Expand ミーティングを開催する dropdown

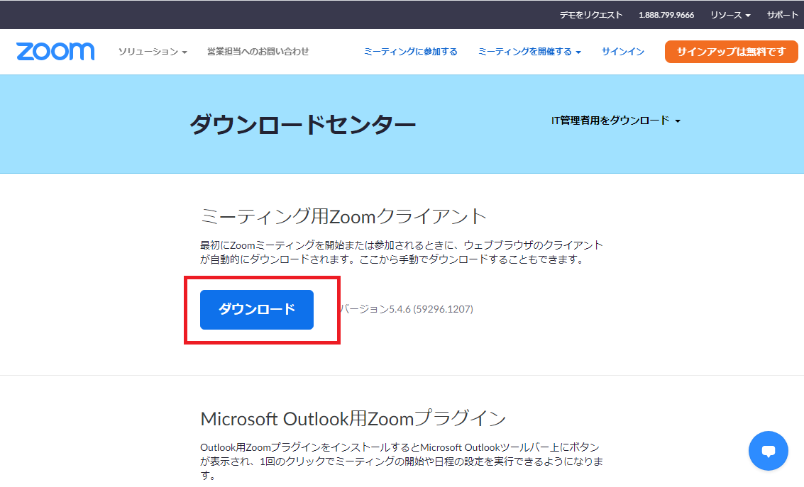pyautogui.click(x=529, y=51)
